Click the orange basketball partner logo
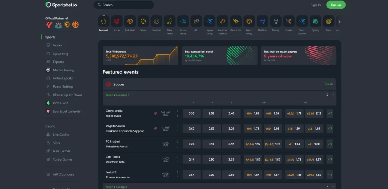 coord(75,25)
